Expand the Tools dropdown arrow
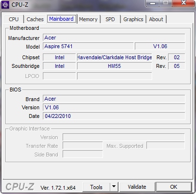Image resolution: width=196 pixels, height=194 pixels. pyautogui.click(x=114, y=187)
